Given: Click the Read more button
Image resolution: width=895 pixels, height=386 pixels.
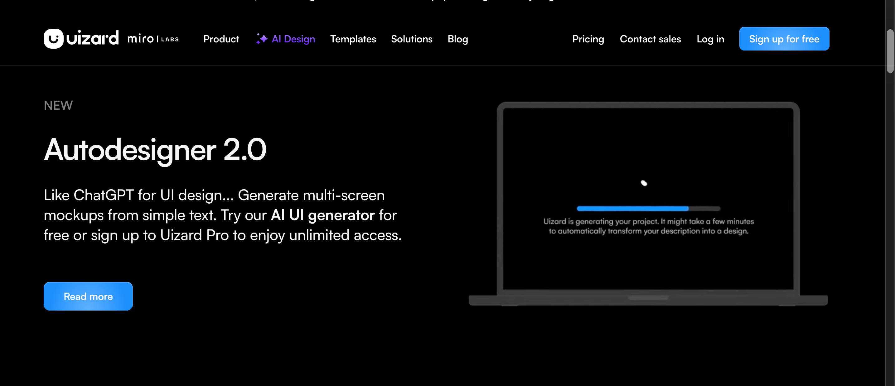Looking at the screenshot, I should coord(88,296).
